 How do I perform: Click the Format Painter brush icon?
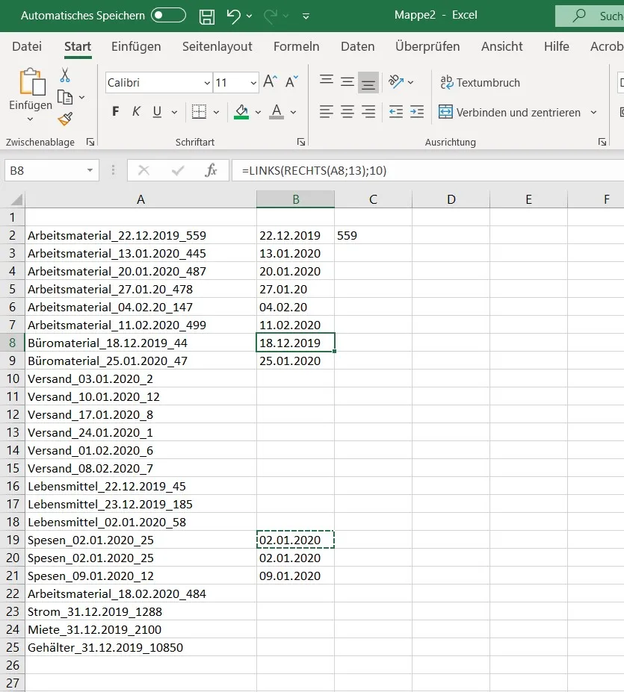pyautogui.click(x=65, y=119)
